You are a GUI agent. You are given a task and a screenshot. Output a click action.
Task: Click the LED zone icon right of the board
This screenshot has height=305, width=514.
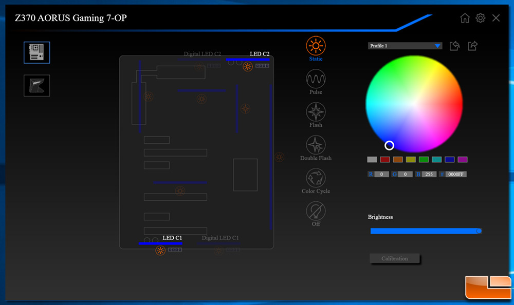[279, 157]
